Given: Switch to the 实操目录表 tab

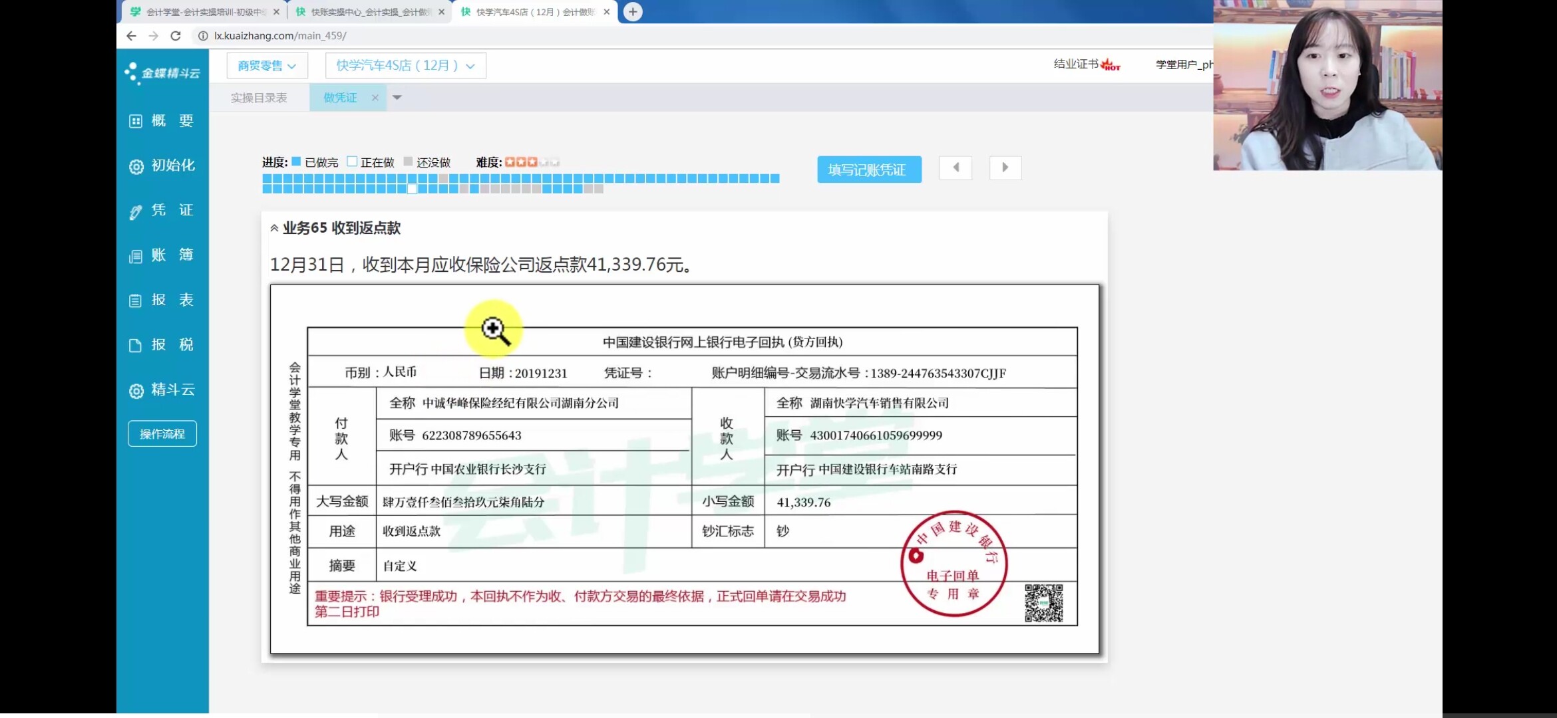Looking at the screenshot, I should coord(259,98).
